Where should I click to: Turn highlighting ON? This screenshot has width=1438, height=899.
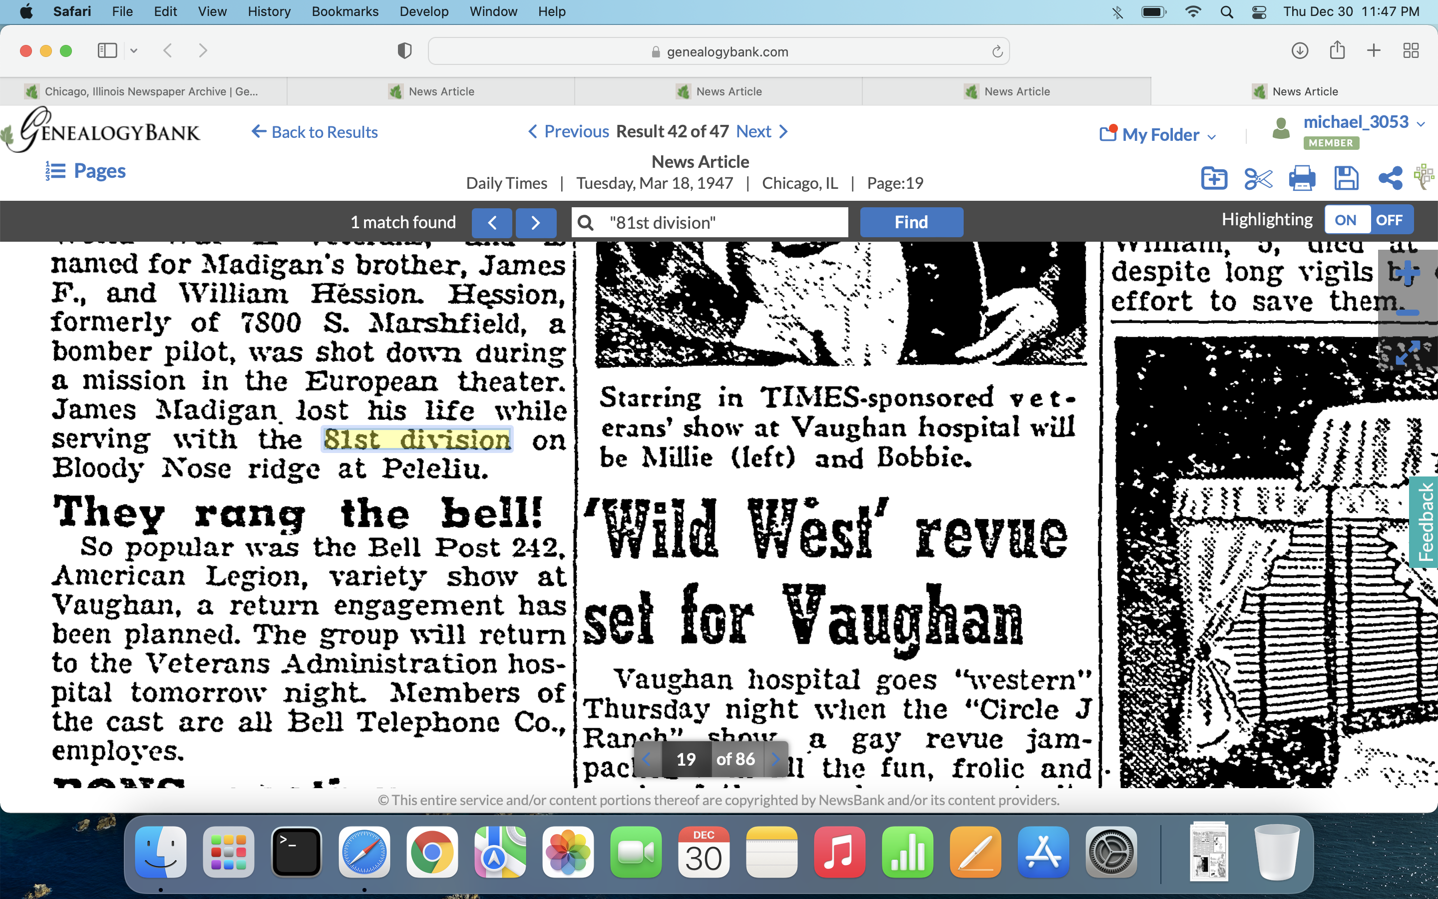(1345, 220)
